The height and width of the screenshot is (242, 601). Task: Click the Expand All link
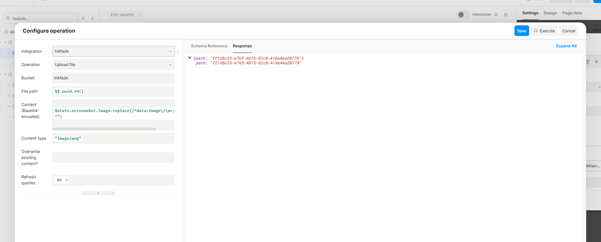(x=566, y=46)
